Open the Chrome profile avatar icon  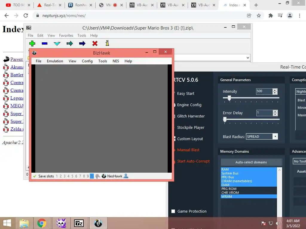(290, 16)
